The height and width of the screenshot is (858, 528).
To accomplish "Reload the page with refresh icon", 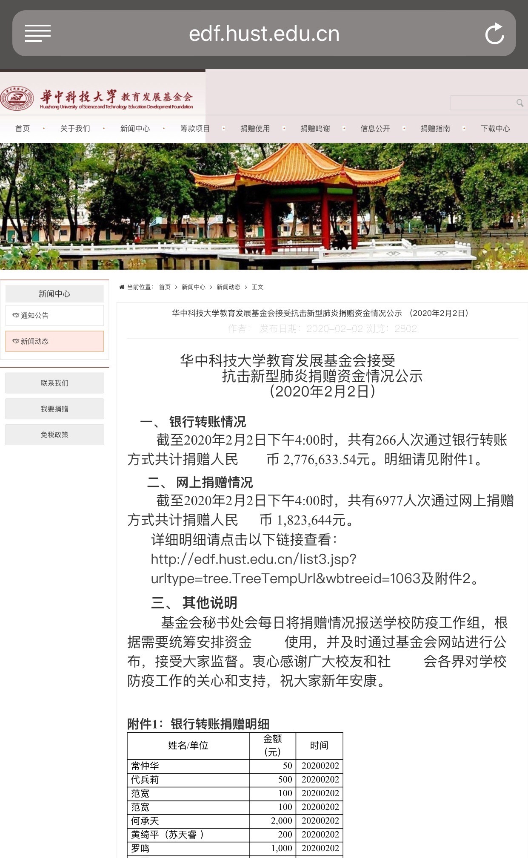I will click(x=494, y=34).
